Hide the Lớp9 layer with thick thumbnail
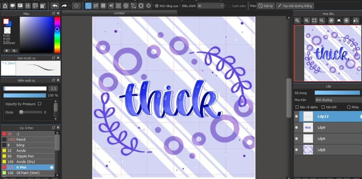Image resolution: width=362 pixels, height=179 pixels. (x=297, y=128)
